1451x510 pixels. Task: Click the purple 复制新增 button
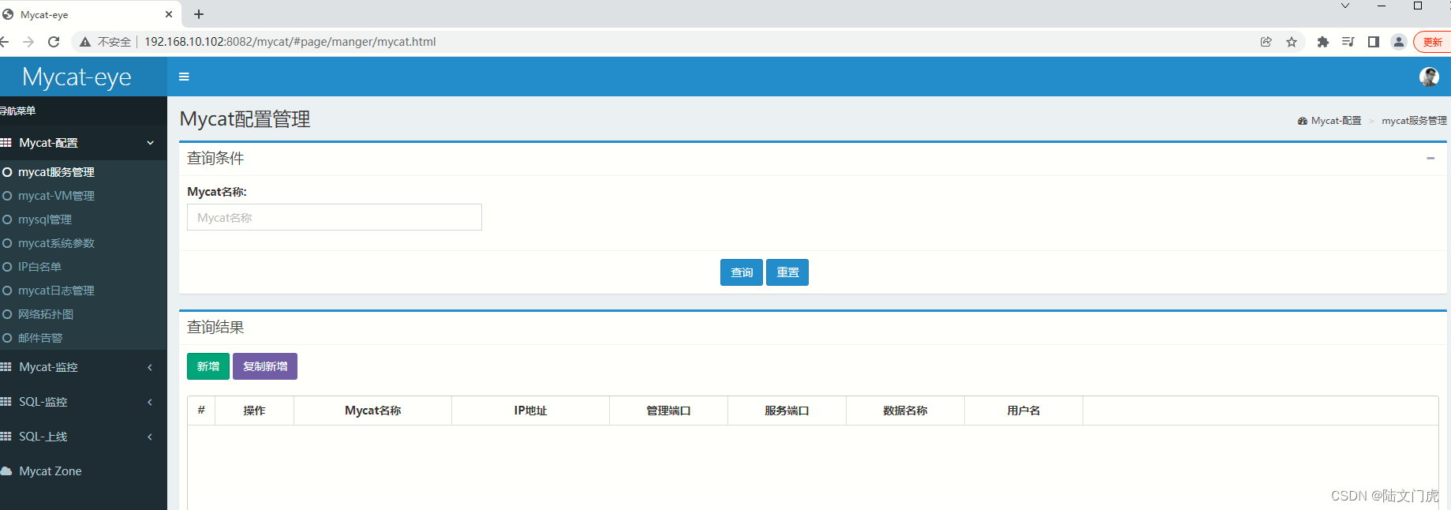coord(265,366)
